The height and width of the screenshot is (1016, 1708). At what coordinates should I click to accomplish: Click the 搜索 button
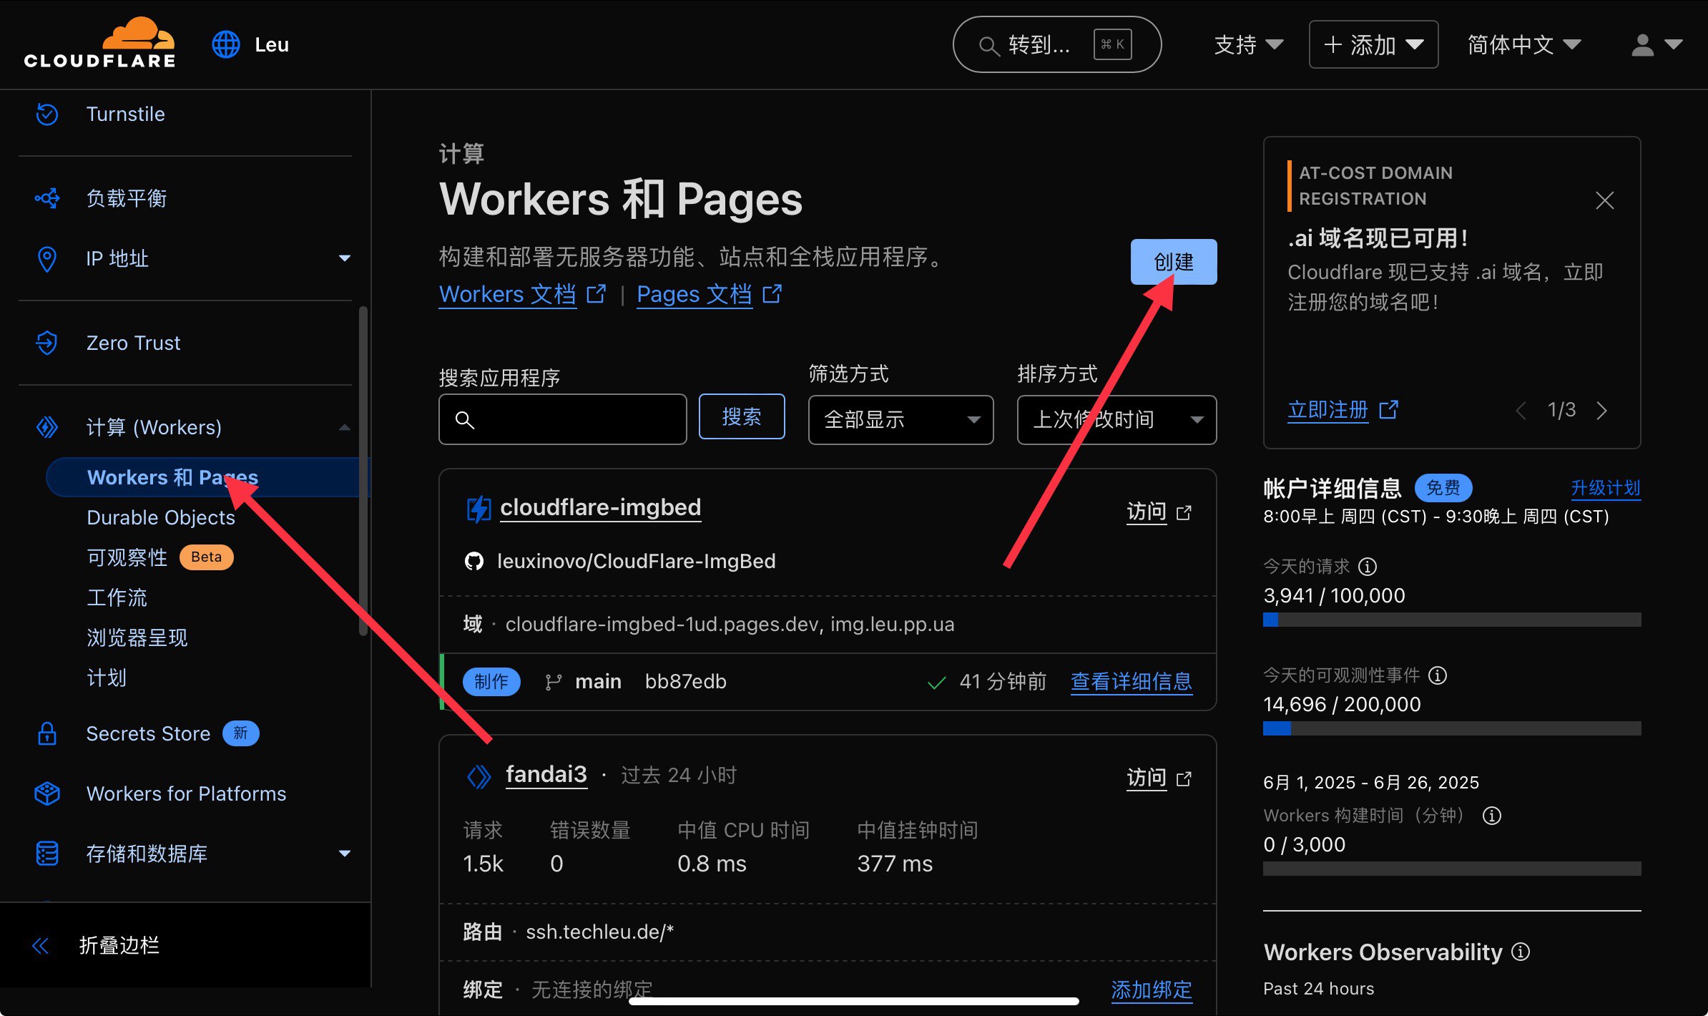pos(742,416)
